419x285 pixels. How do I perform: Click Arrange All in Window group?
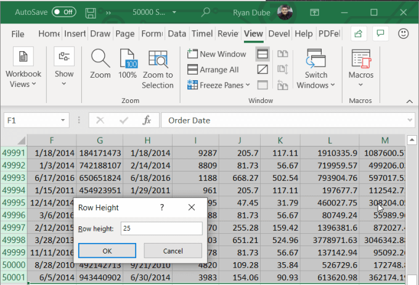coord(213,70)
